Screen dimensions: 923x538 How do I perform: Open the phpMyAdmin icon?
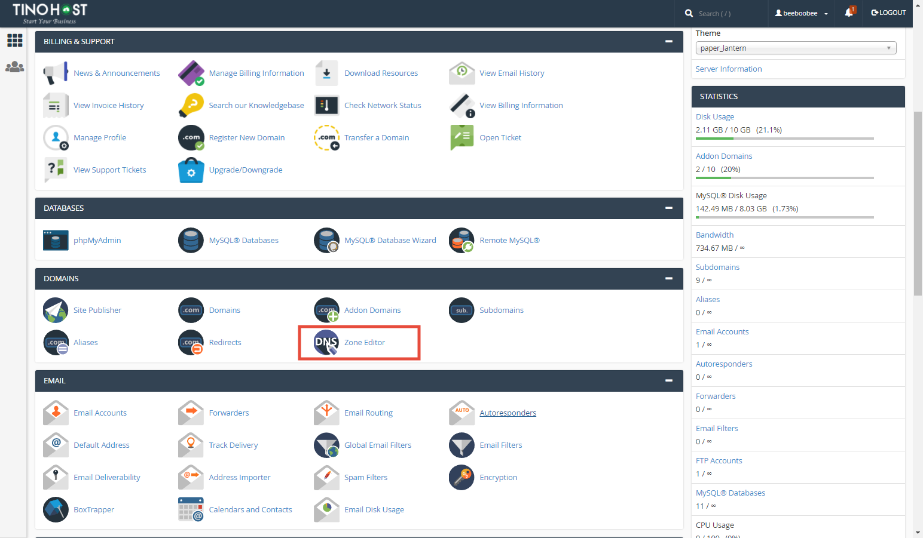click(x=56, y=241)
